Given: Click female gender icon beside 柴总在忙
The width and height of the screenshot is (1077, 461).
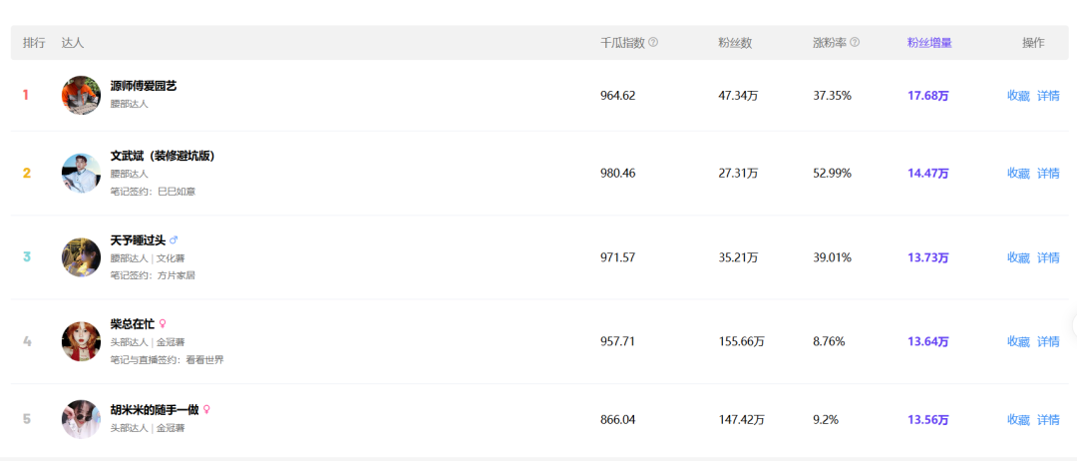Looking at the screenshot, I should pyautogui.click(x=163, y=324).
